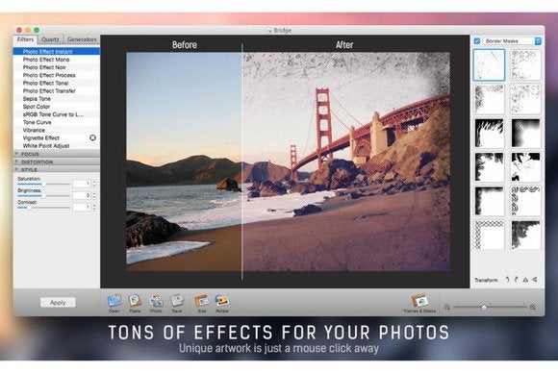558x373 pixels.
Task: Remove Vignette Effect with its X icon
Action: click(x=92, y=137)
